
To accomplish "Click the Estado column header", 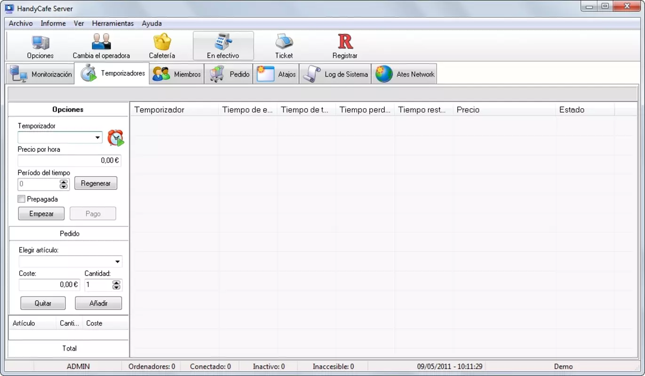I will 585,110.
